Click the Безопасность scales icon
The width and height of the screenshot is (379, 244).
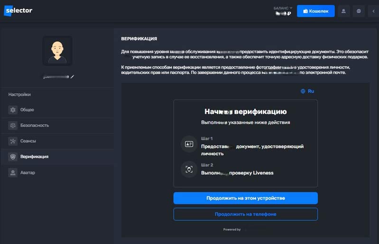[13, 126]
